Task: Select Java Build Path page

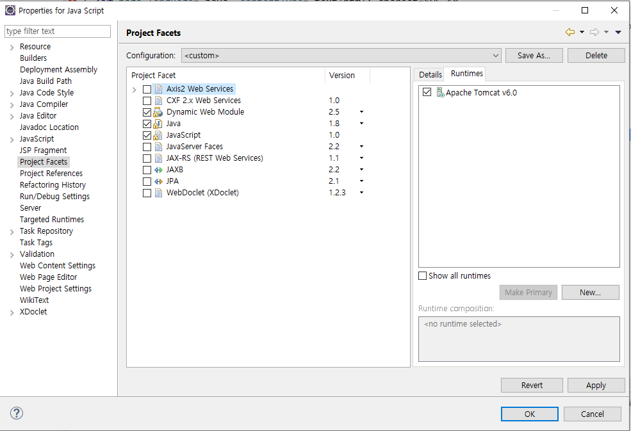Action: click(46, 81)
